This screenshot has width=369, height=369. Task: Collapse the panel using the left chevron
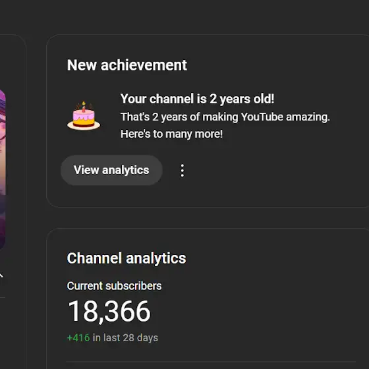1,275
